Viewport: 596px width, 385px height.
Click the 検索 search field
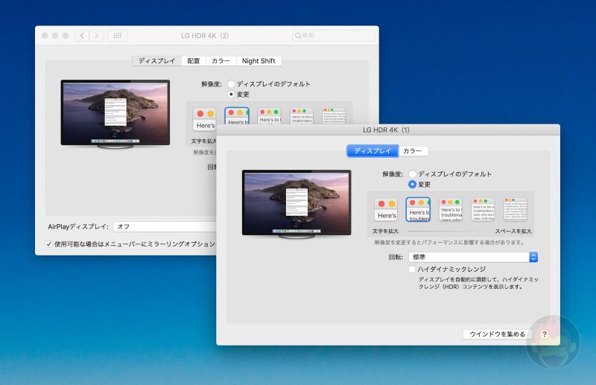point(335,36)
